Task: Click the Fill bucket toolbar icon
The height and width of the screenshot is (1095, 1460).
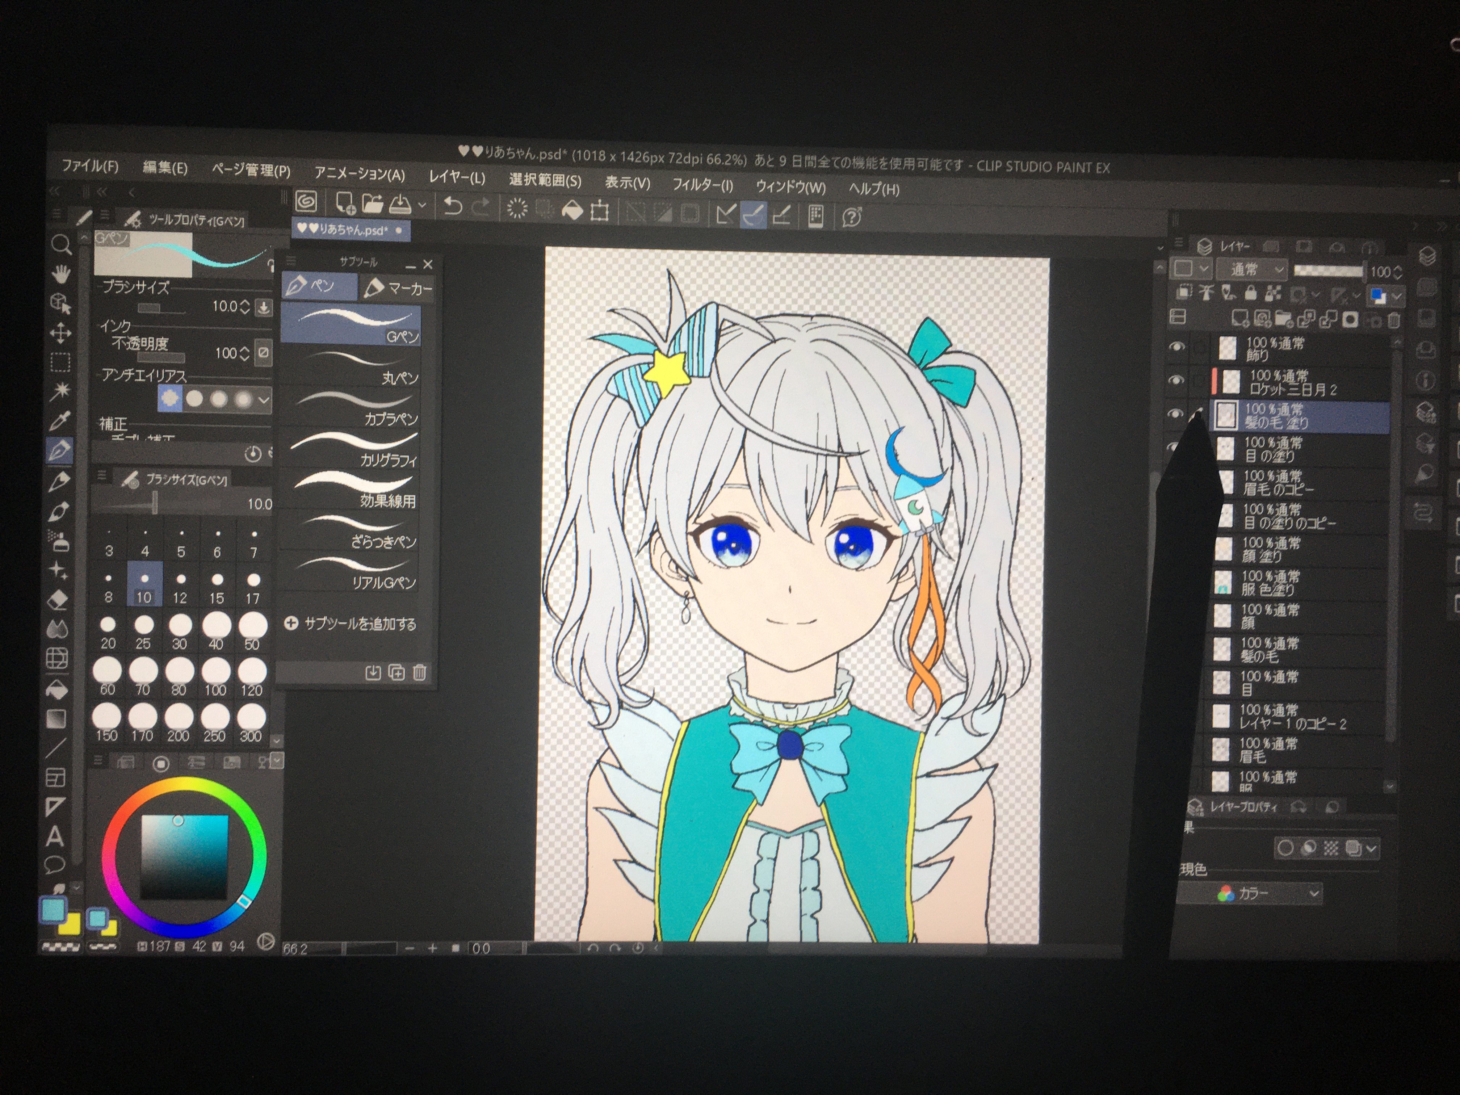Action: [x=572, y=210]
